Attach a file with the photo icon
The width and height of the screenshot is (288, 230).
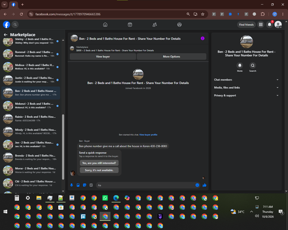tap(78, 185)
